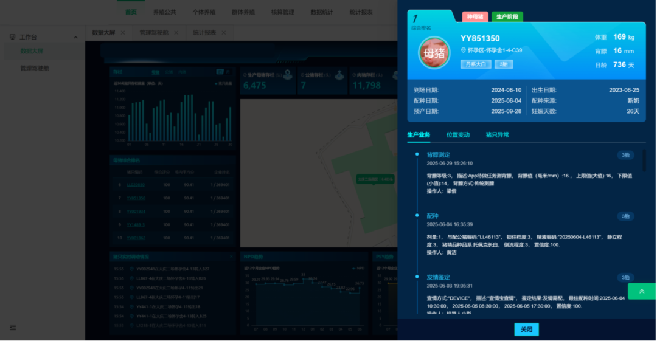Open the 核算管理 top menu

click(282, 12)
